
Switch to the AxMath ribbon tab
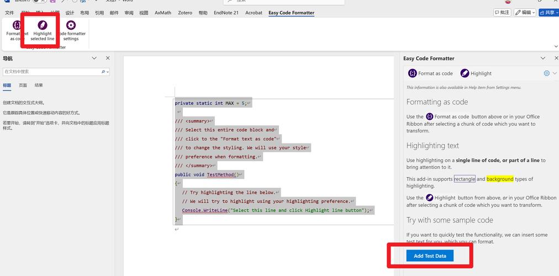(x=162, y=13)
